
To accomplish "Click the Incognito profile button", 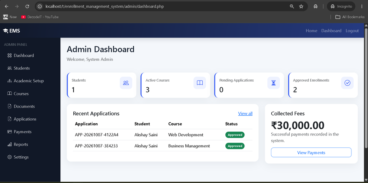I will point(341,6).
